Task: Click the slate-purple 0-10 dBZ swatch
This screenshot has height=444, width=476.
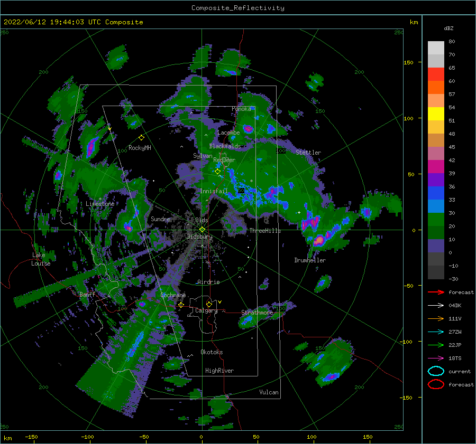Action: pyautogui.click(x=436, y=246)
